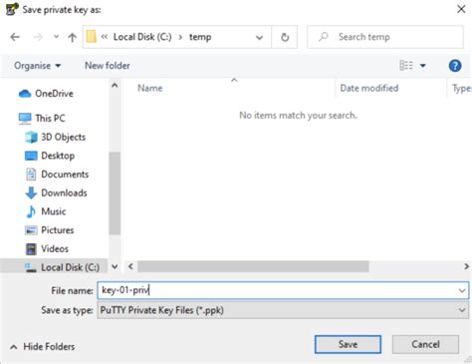Viewport: 472px width, 364px height.
Task: Open Music in the sidebar
Action: [x=46, y=211]
